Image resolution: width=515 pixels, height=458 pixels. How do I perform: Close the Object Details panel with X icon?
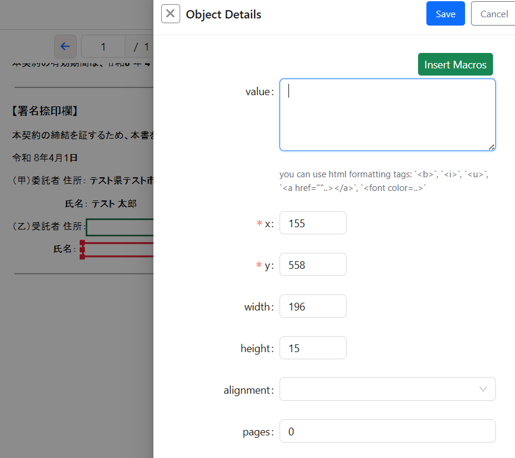pos(171,14)
